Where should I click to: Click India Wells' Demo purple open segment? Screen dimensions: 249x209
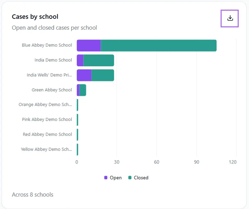(x=84, y=75)
